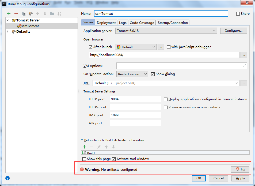The image size is (255, 186).
Task: Open JRE browse ellipsis button
Action: click(244, 83)
